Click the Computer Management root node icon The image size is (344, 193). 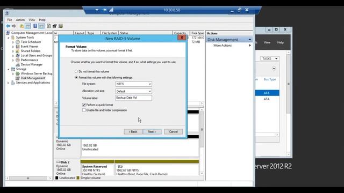pyautogui.click(x=8, y=33)
